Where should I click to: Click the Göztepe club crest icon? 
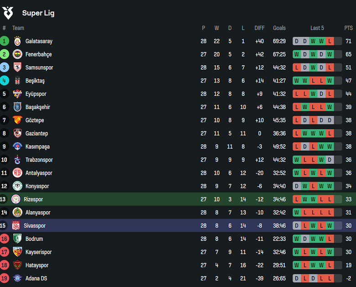[x=17, y=120]
